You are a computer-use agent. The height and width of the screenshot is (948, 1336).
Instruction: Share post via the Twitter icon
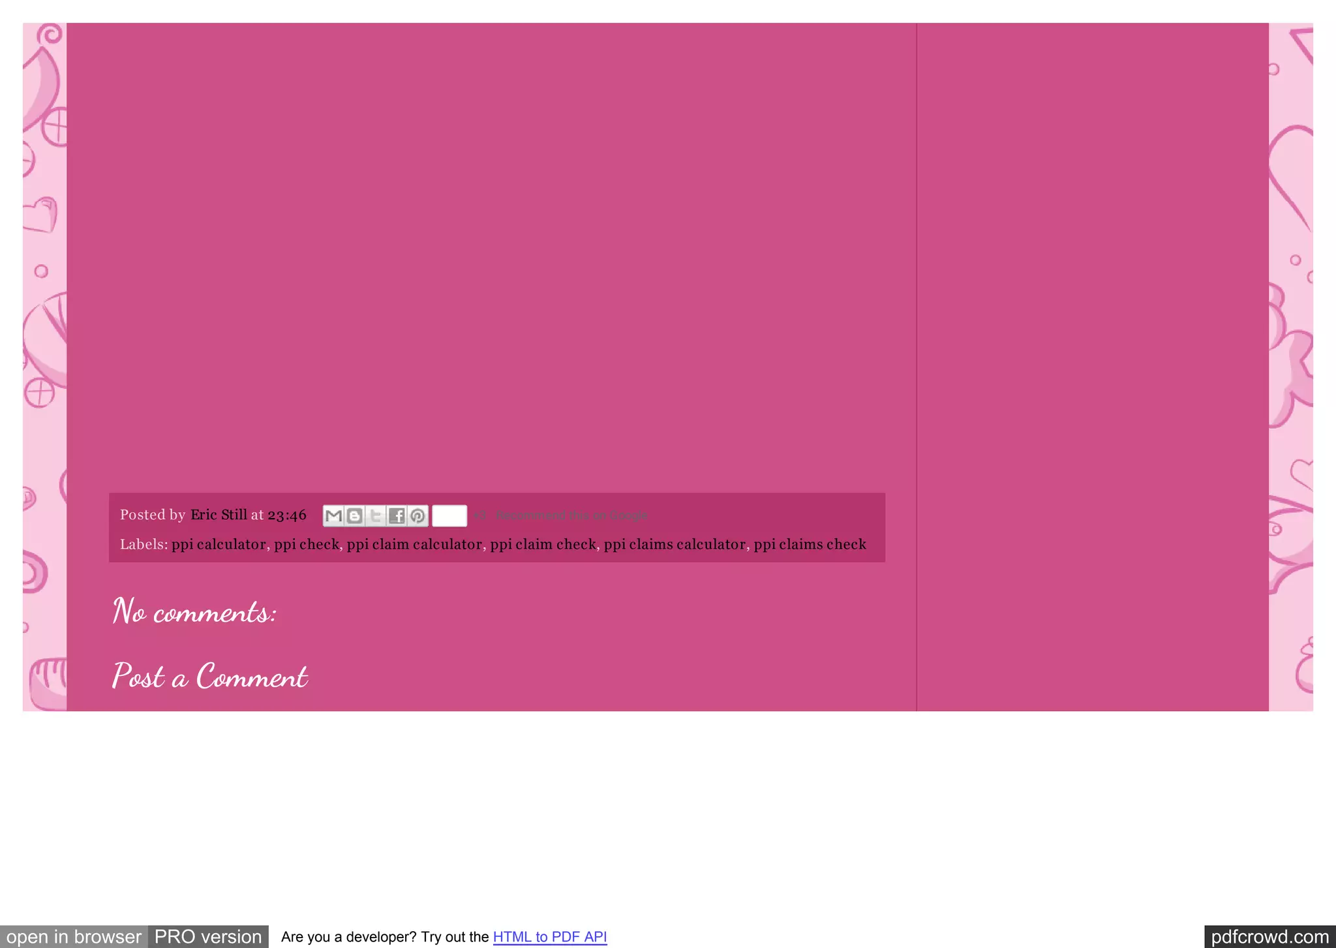pos(376,516)
